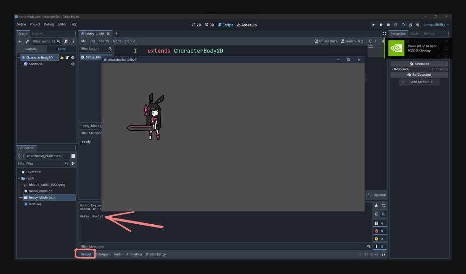Image resolution: width=466 pixels, height=274 pixels.
Task: Open the Debug menu in main menu bar
Action: click(x=49, y=24)
